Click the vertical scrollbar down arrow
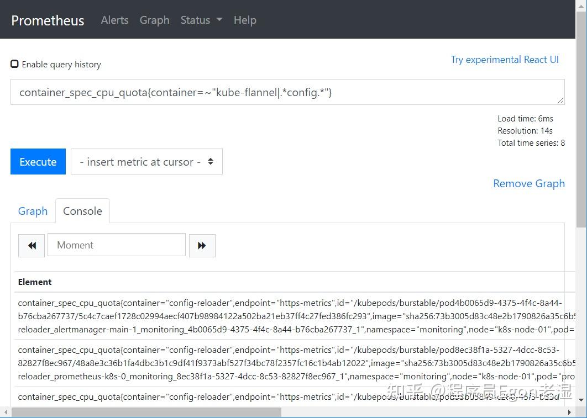Screen dimensions: 587x418 (x=581, y=400)
